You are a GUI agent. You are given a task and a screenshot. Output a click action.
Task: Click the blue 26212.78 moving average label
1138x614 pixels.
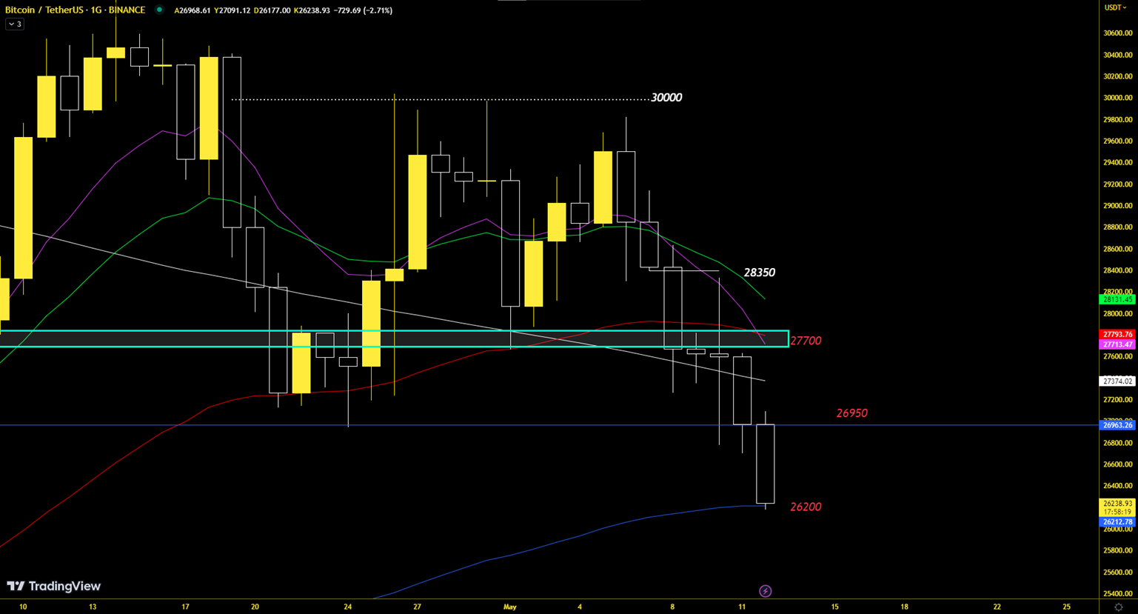[x=1117, y=522]
